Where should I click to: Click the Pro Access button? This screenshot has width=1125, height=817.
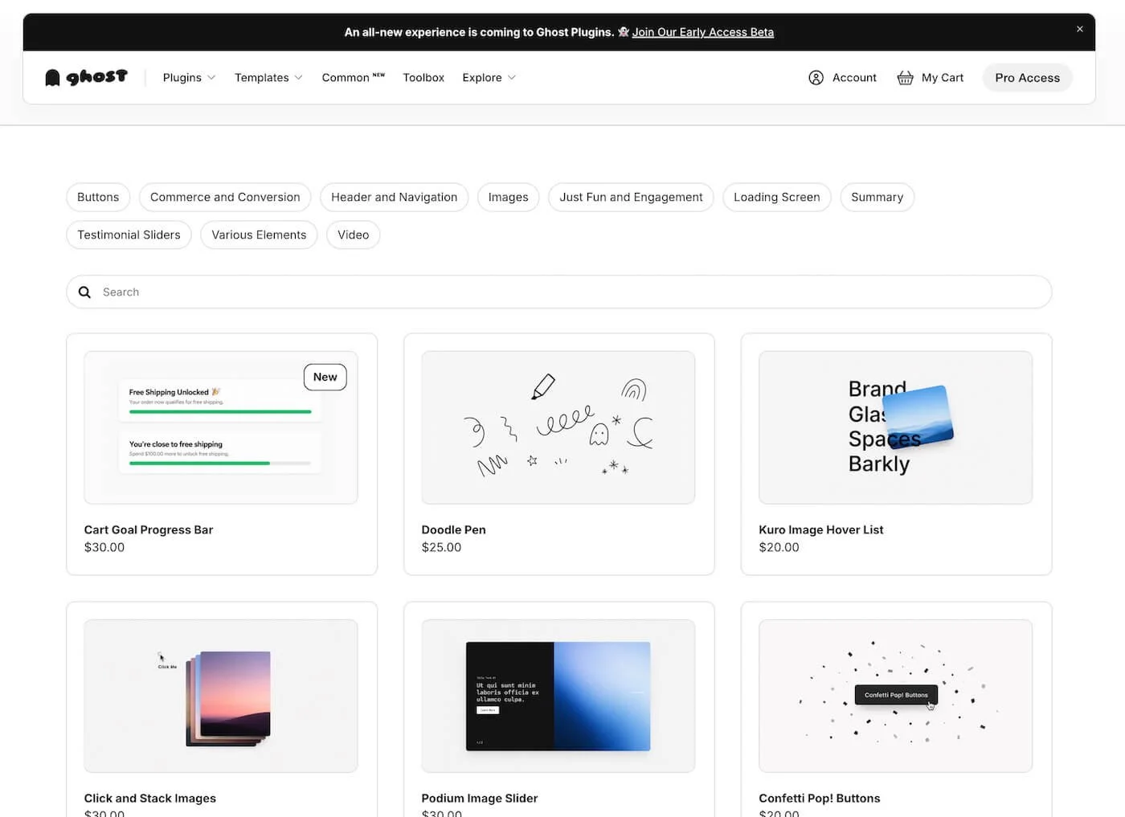click(1027, 77)
